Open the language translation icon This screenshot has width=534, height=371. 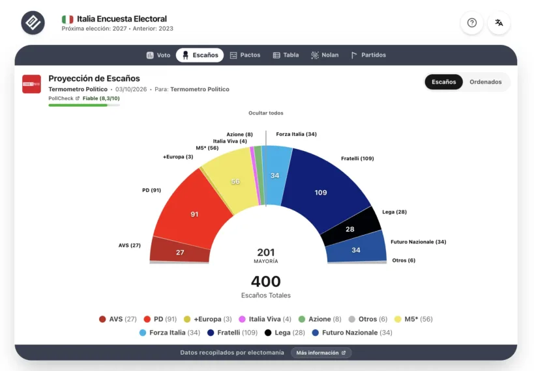[499, 23]
